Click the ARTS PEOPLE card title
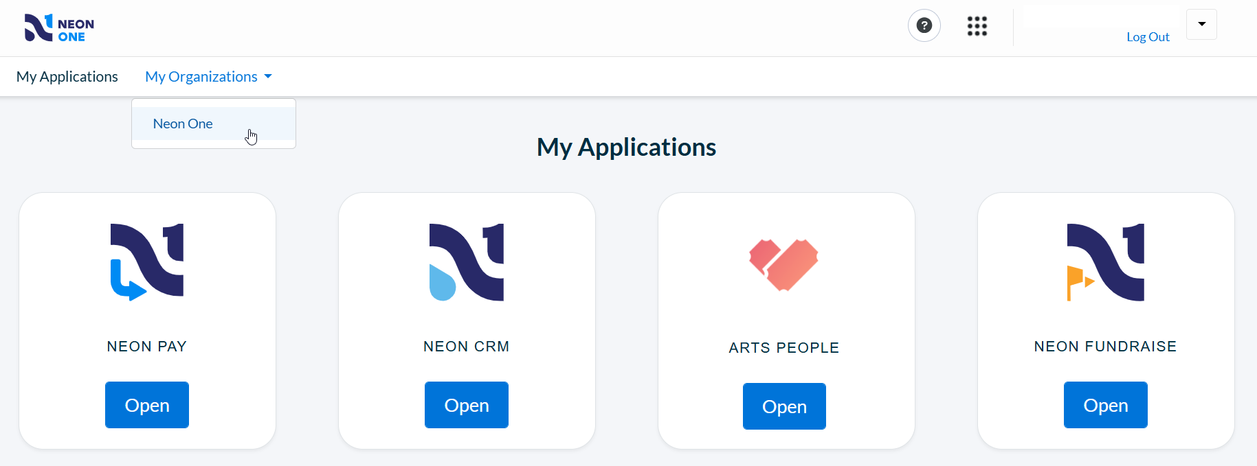The height and width of the screenshot is (466, 1257). point(784,348)
